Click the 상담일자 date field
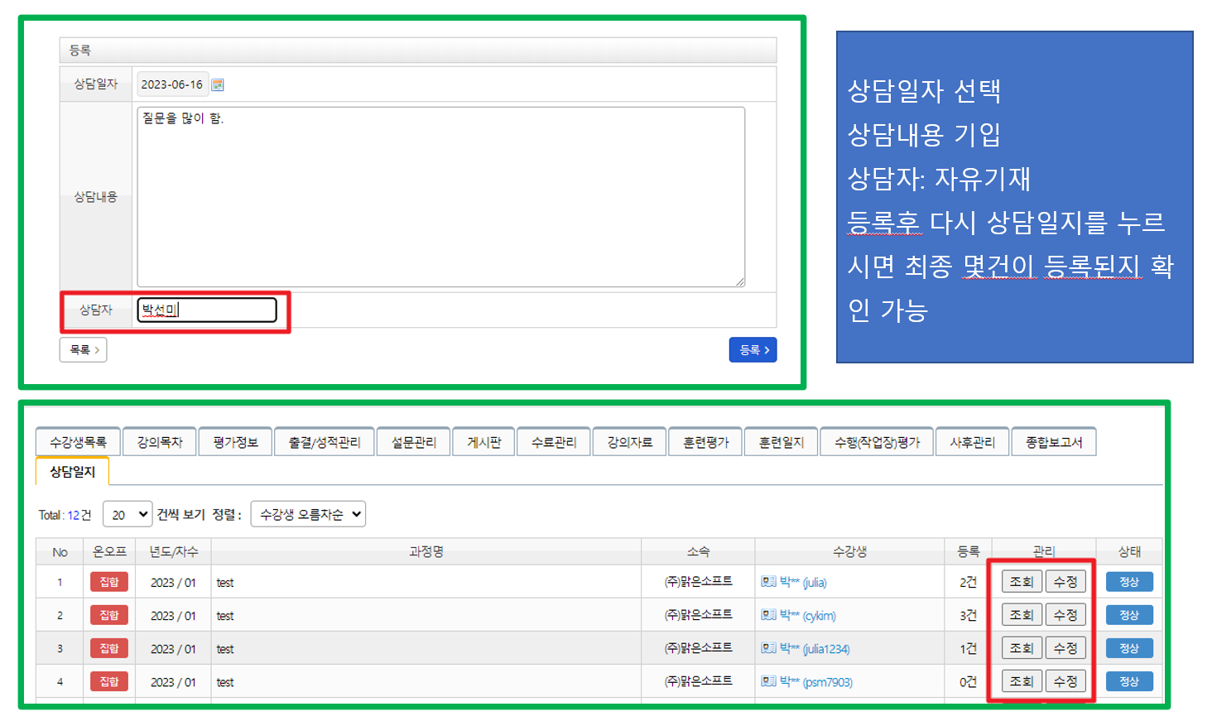 pyautogui.click(x=171, y=84)
